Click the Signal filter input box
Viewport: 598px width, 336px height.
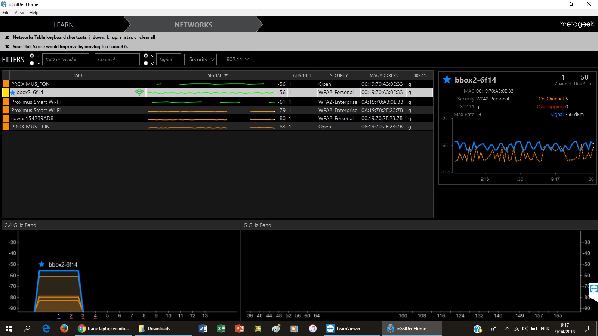tap(168, 59)
